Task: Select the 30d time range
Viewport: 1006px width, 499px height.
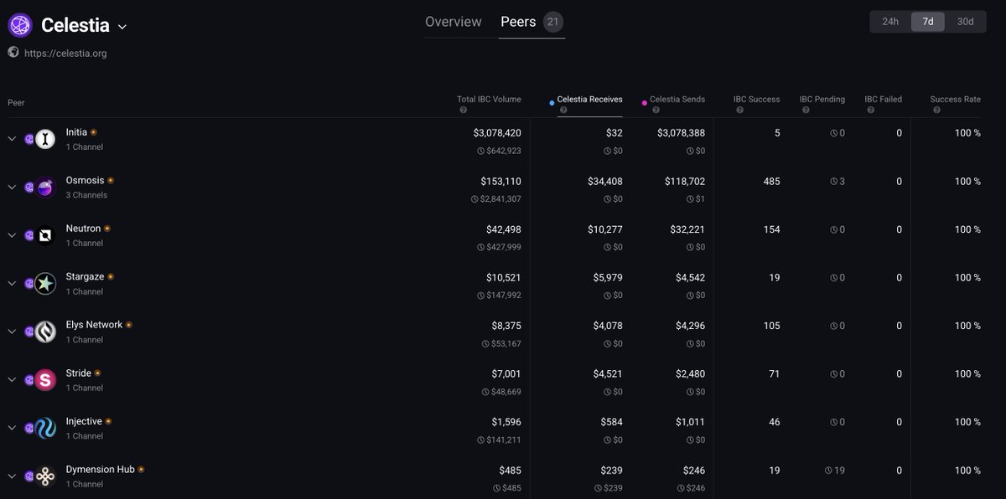Action: [966, 22]
